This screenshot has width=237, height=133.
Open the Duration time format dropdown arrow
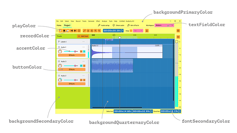(x=180, y=111)
